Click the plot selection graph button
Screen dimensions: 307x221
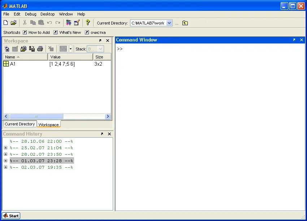[63, 49]
